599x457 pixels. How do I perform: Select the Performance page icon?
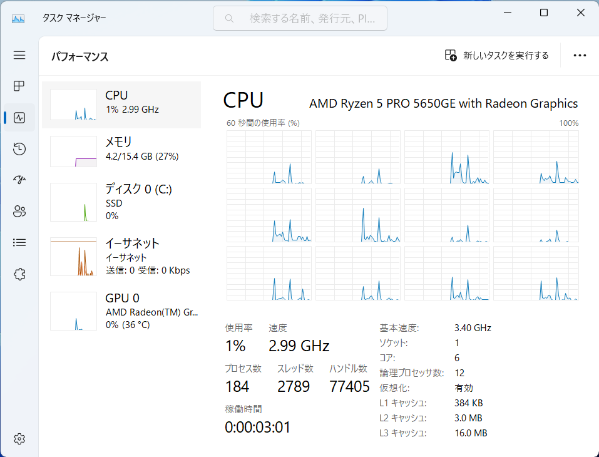pos(19,117)
